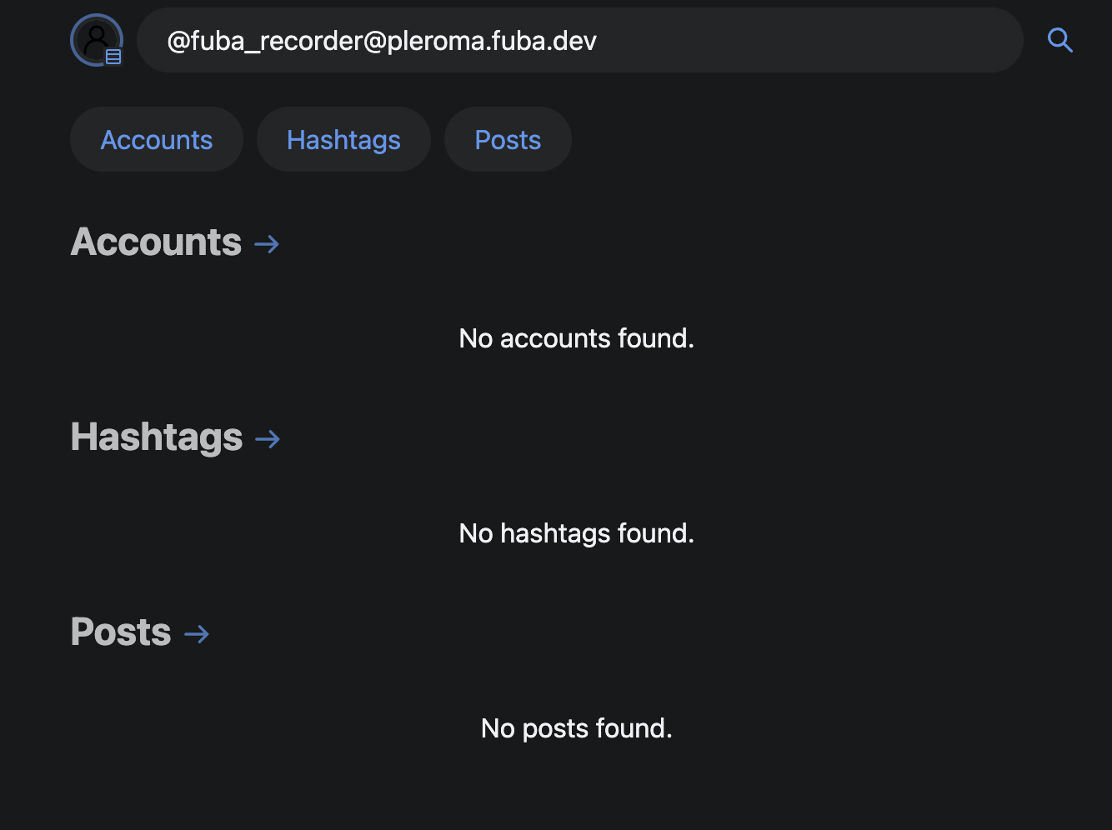Click the 'No hashtags found.' message

click(x=577, y=533)
